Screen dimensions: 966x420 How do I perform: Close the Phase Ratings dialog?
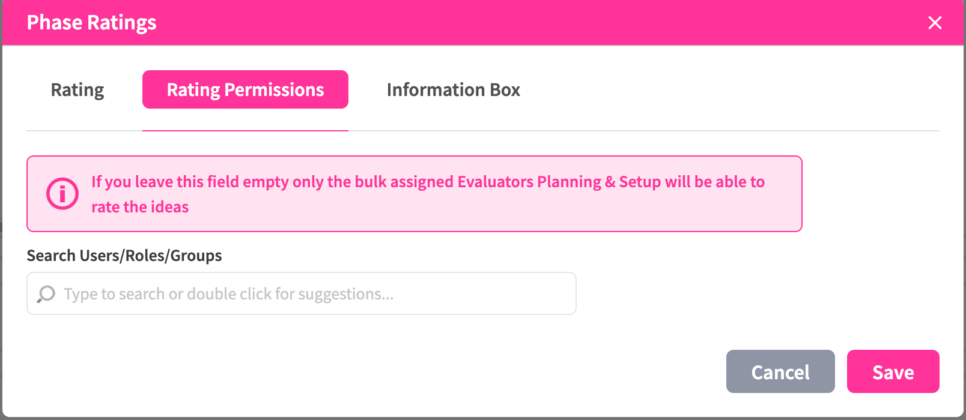(935, 23)
